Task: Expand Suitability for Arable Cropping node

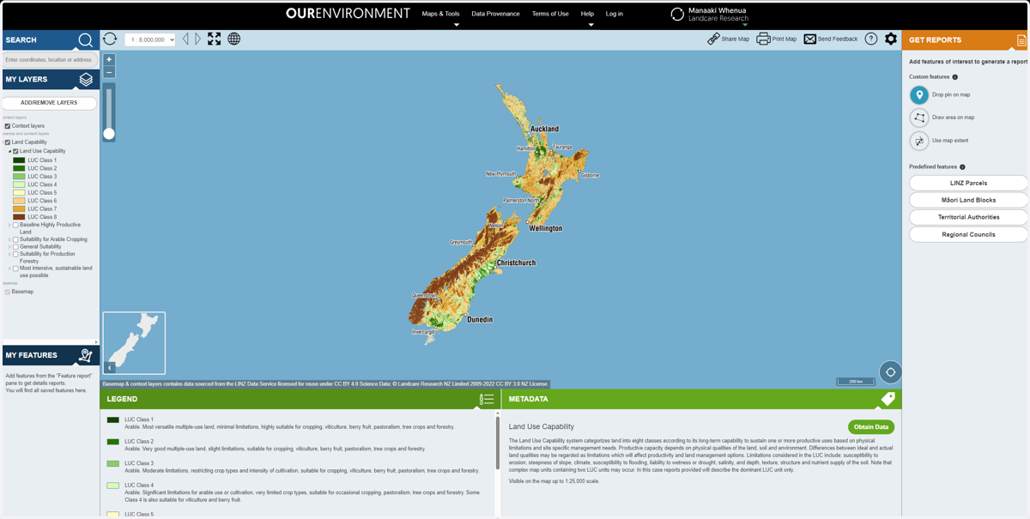Action: coord(10,239)
